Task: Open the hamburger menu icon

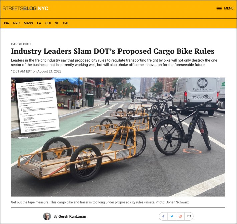Action: point(219,8)
